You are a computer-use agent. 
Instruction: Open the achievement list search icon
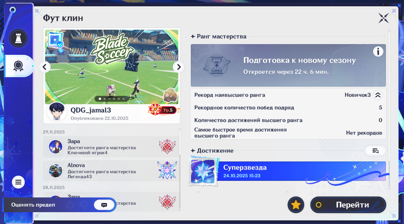[x=375, y=151]
